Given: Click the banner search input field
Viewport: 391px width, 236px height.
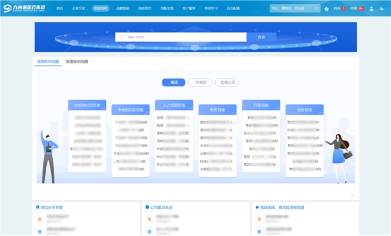Looking at the screenshot, I should coord(181,37).
